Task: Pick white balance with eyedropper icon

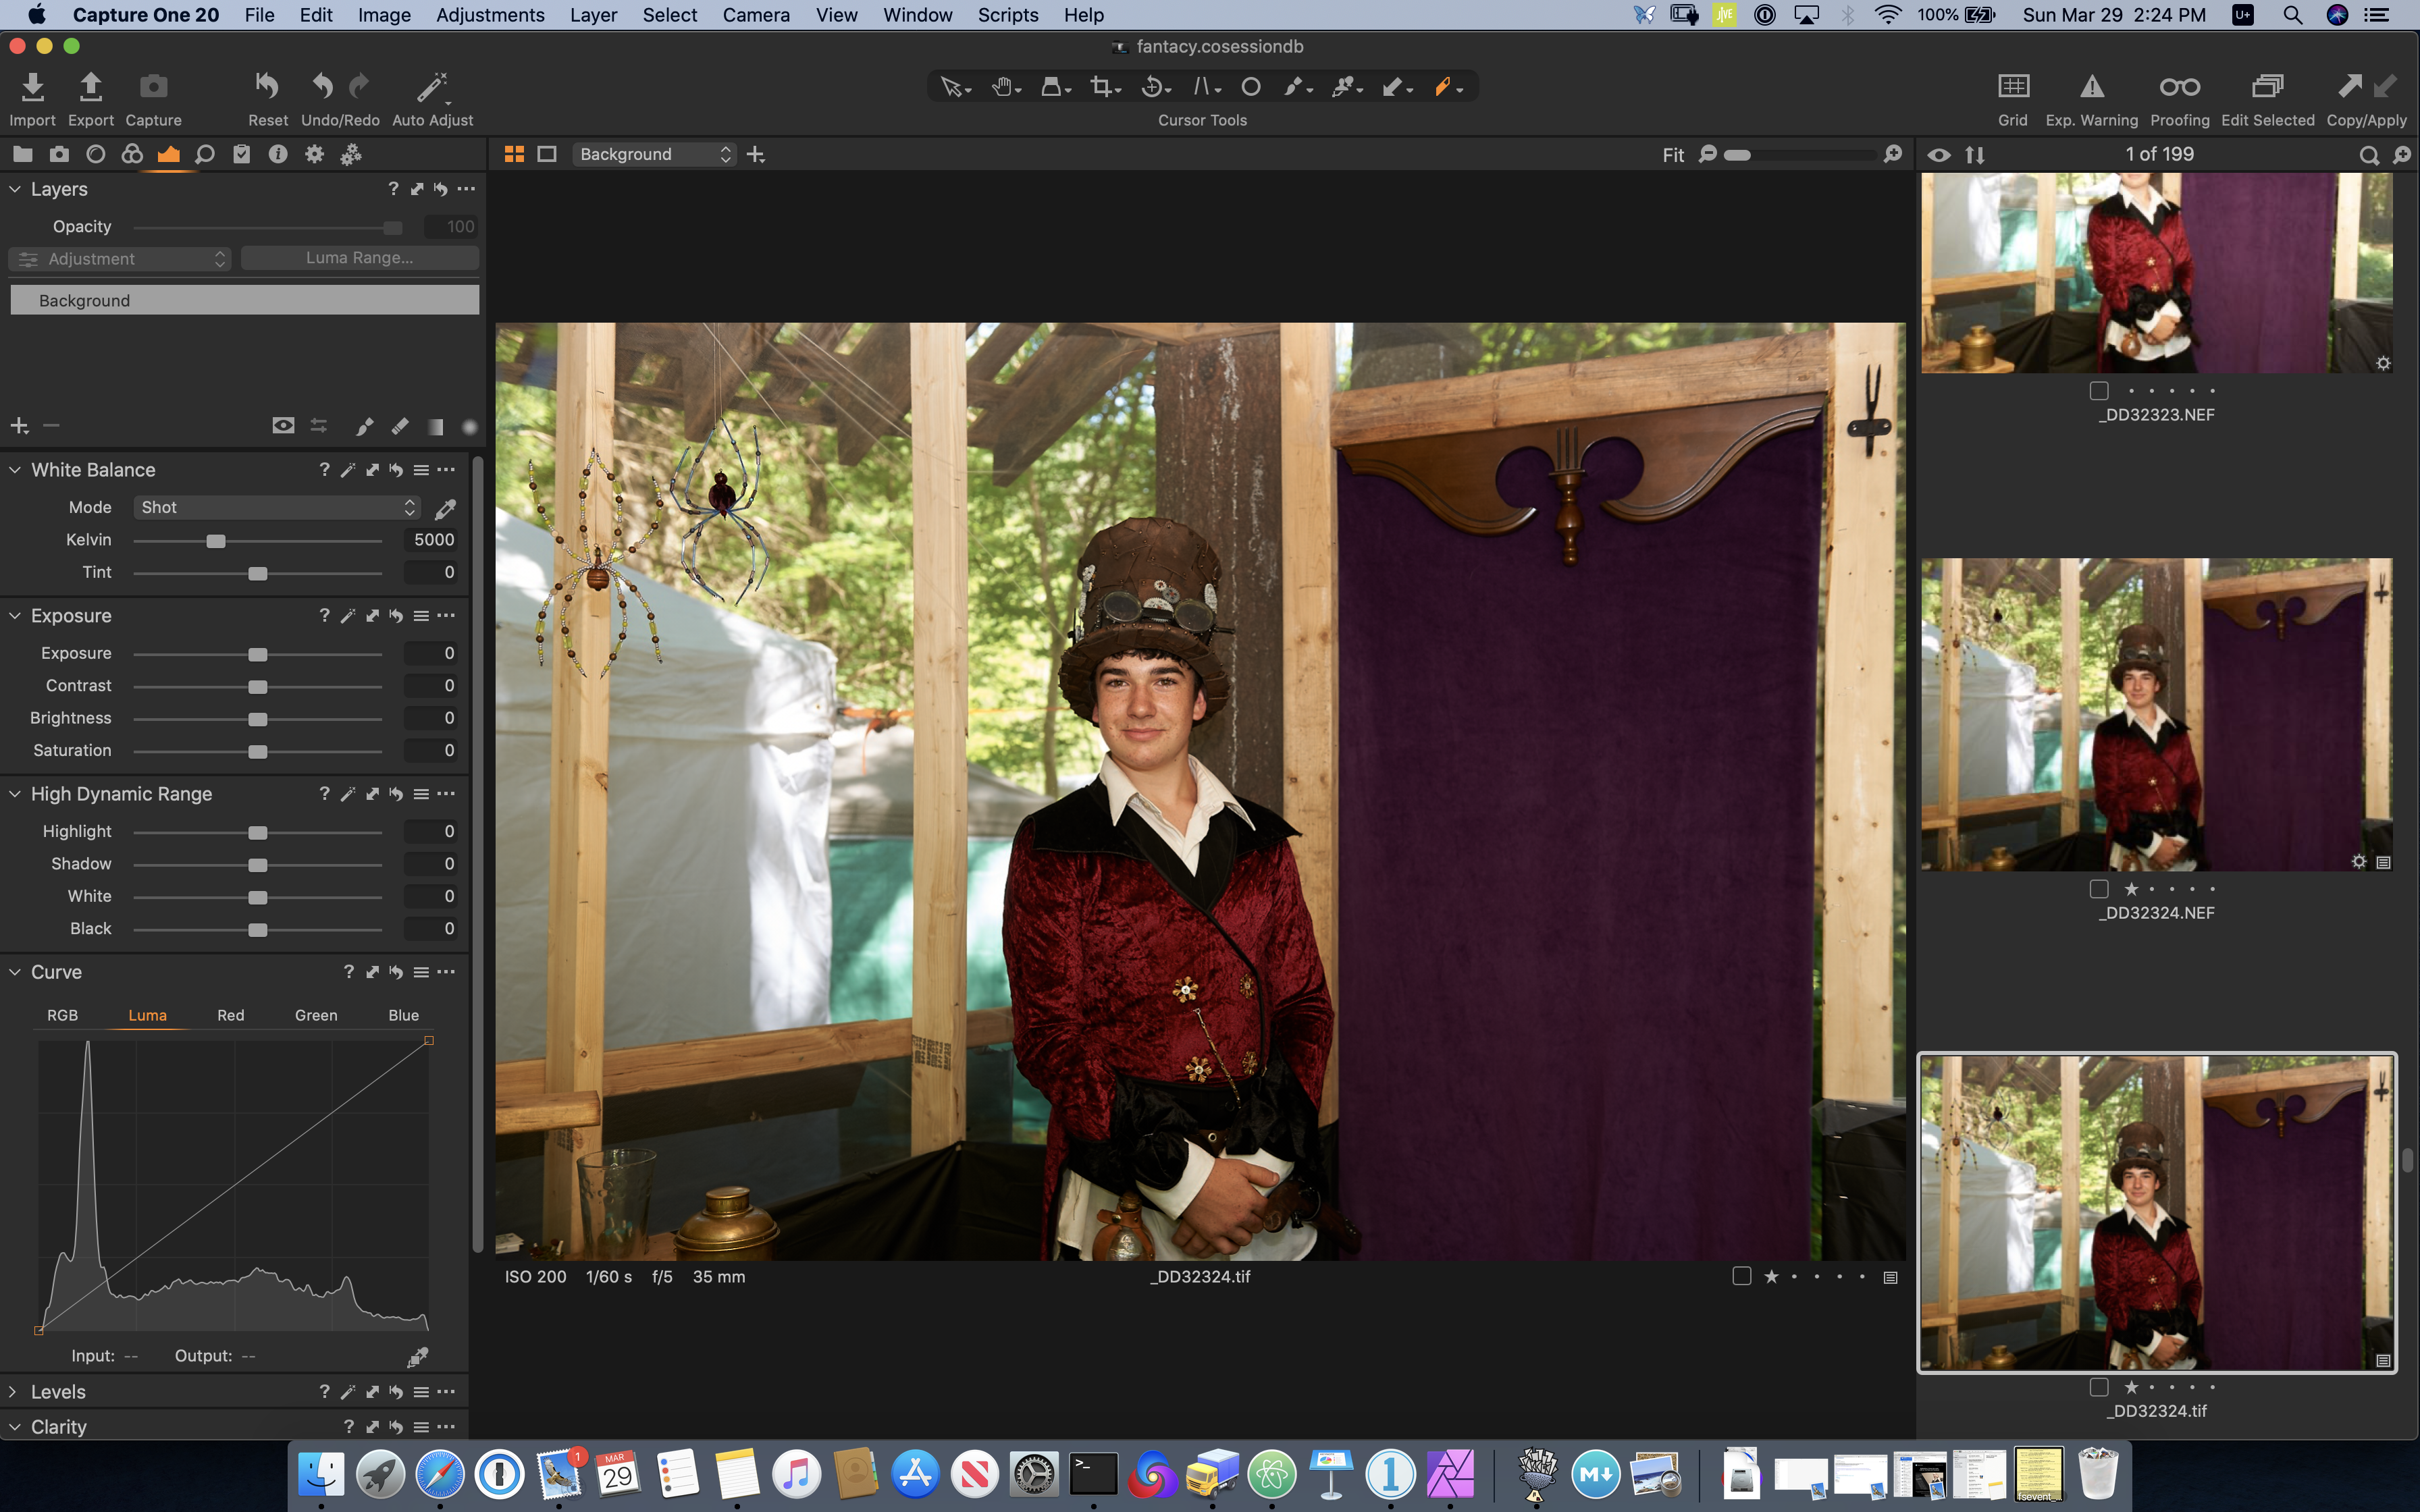Action: [x=446, y=509]
